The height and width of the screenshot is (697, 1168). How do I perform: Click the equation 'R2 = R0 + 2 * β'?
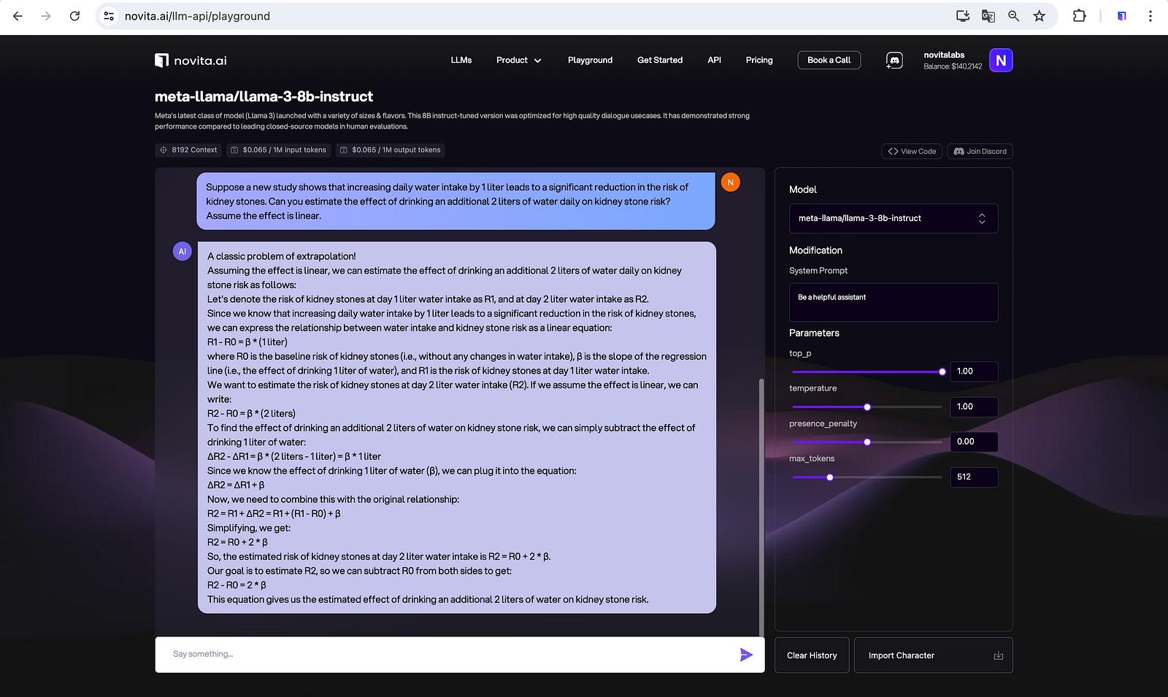(237, 542)
